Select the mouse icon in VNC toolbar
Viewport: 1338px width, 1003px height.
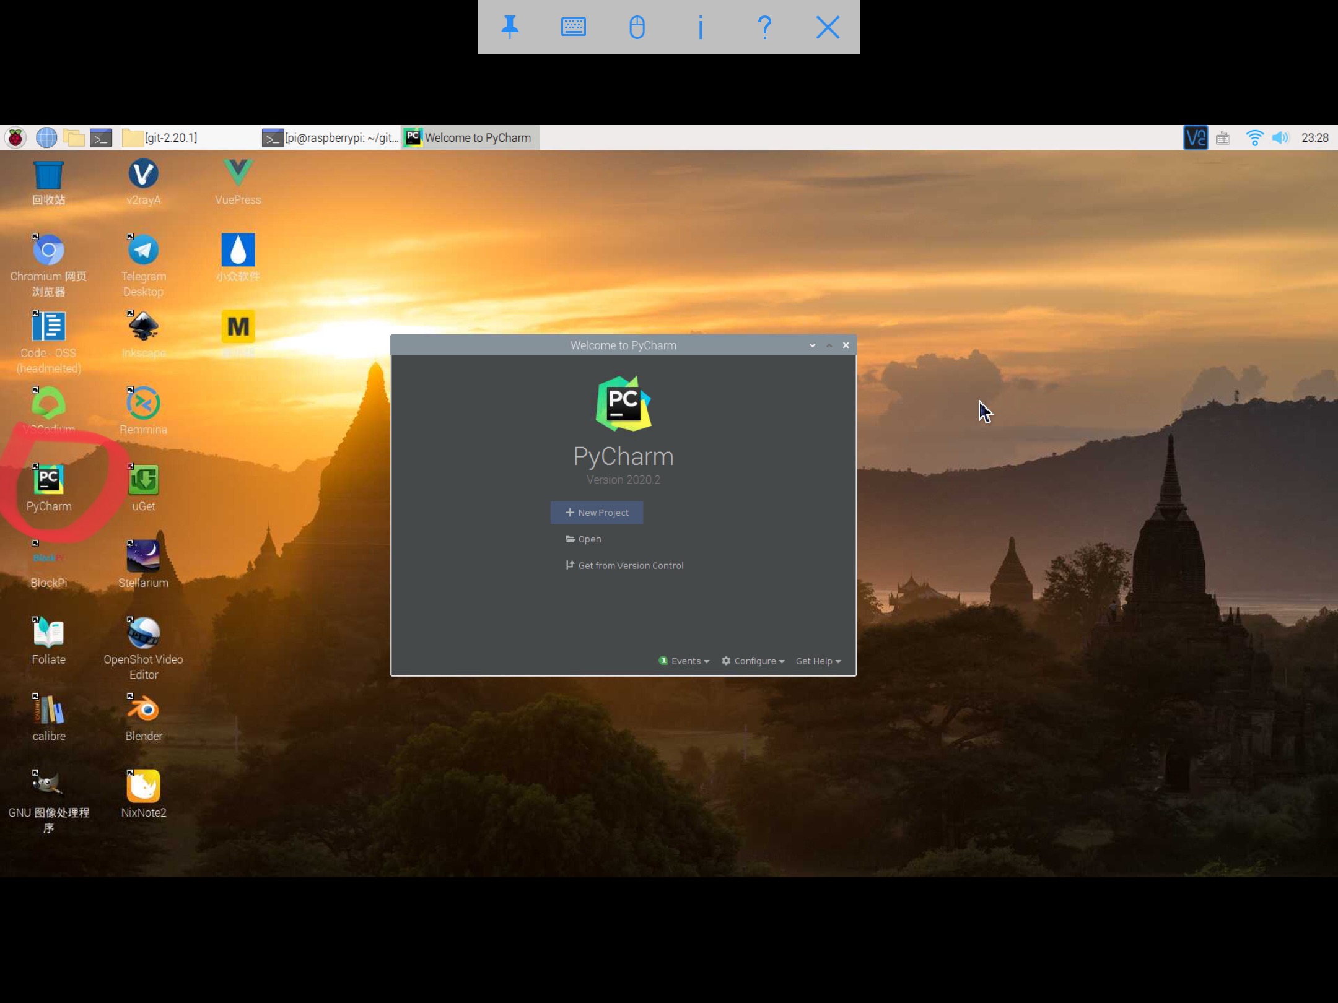pos(637,27)
